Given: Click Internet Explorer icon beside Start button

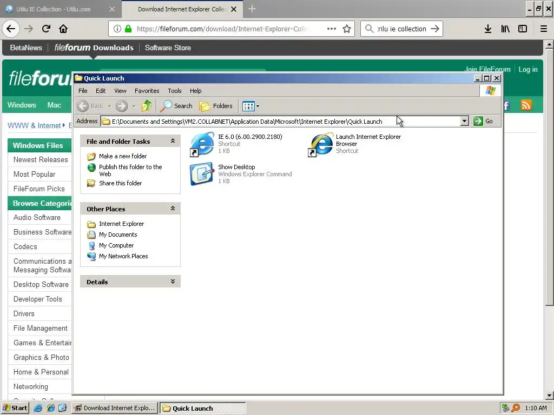Looking at the screenshot, I should [38, 408].
